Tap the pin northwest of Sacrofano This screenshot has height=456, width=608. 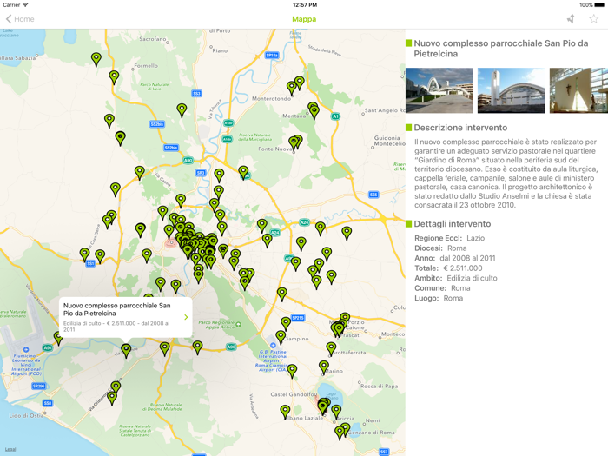click(x=96, y=58)
